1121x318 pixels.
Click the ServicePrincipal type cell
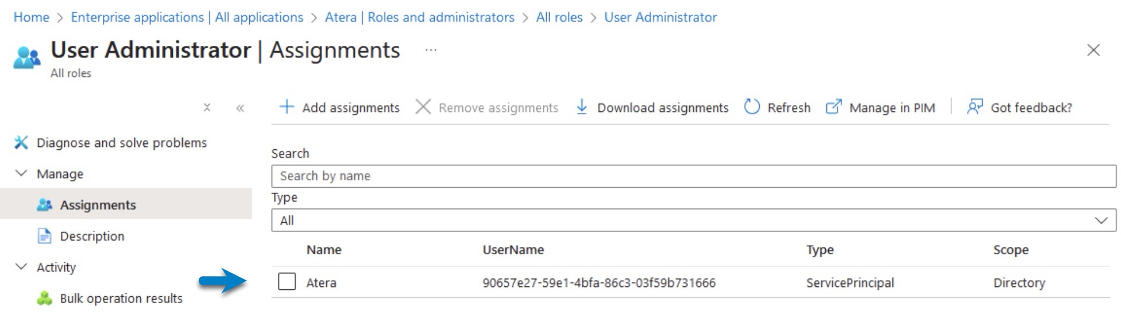(x=851, y=282)
